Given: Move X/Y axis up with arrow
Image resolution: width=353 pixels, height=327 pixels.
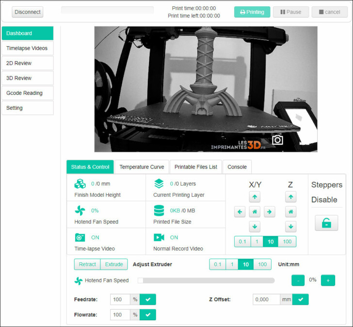Looking at the screenshot, I should 255,197.
